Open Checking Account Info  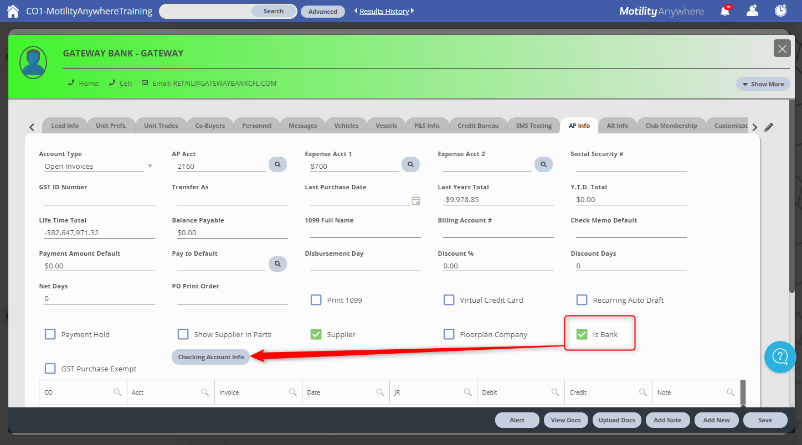click(x=210, y=357)
